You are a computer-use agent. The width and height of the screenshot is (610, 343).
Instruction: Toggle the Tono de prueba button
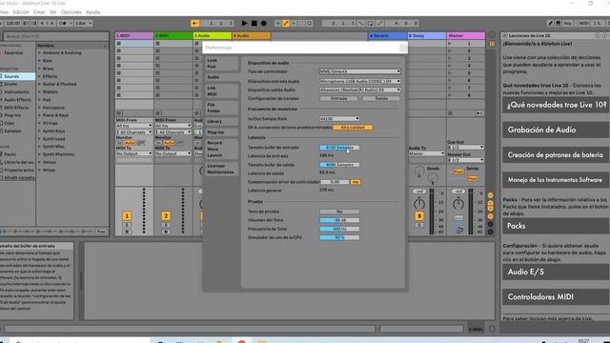pyautogui.click(x=339, y=212)
